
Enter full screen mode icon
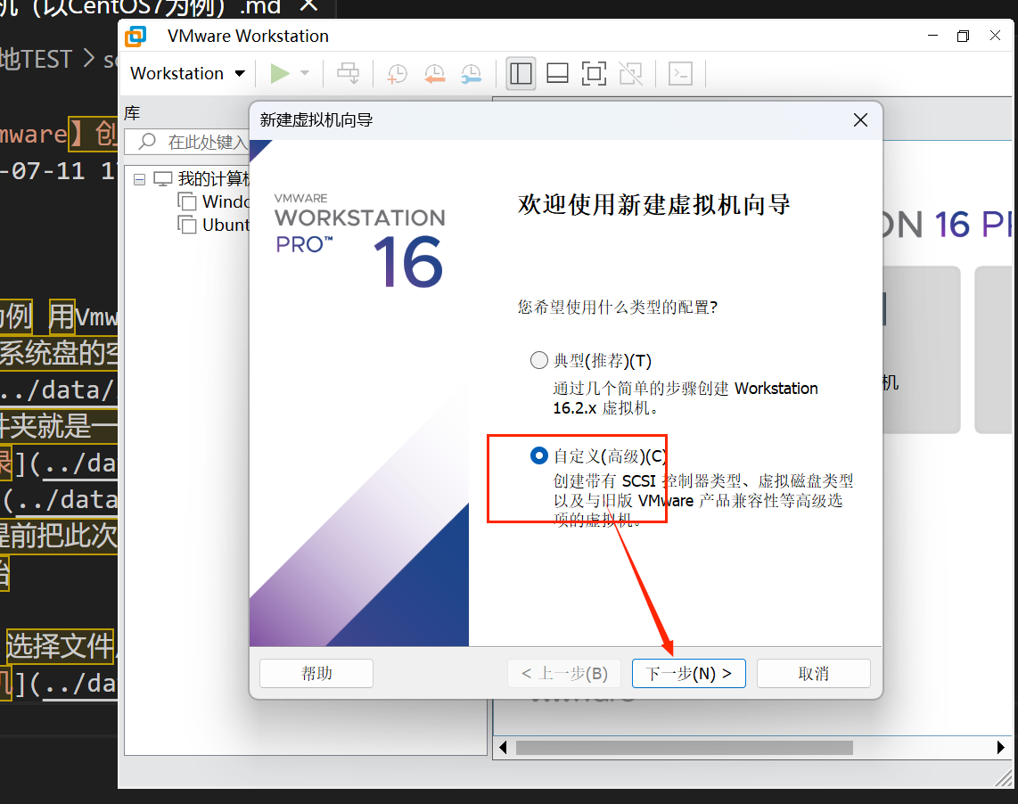tap(594, 73)
